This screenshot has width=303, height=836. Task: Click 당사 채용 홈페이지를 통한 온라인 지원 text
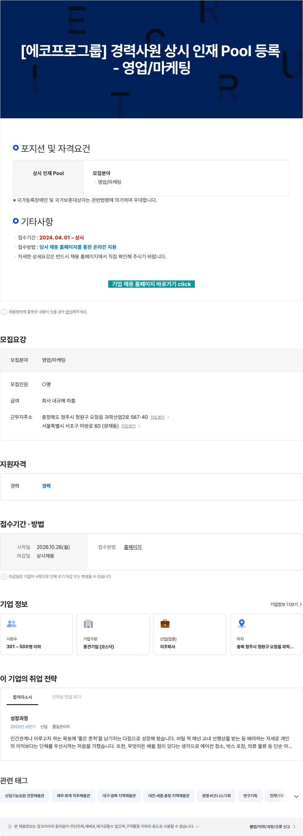pyautogui.click(x=78, y=247)
